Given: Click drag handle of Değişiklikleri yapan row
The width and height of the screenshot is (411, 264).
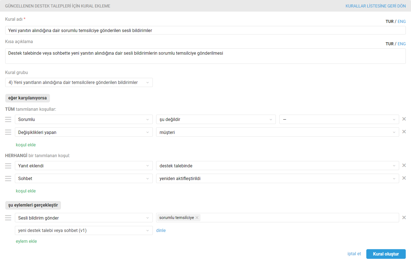Looking at the screenshot, I should [8, 132].
